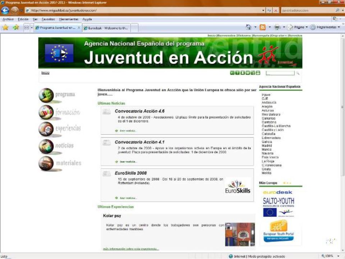Open the zoom level dropdown arrow
345x259 pixels.
[x=339, y=256]
